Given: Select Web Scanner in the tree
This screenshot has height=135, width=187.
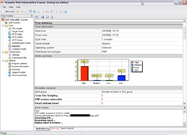Looking at the screenshot, I should (14, 23).
